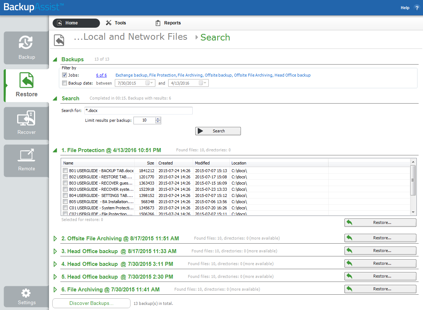Select B04 USERGUIDE- SETTINGS TAB checkbox
Viewport: 423px width, 310px height.
65,195
